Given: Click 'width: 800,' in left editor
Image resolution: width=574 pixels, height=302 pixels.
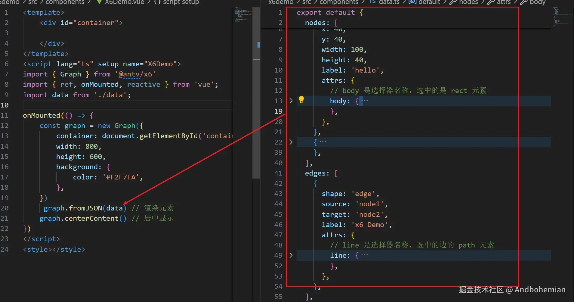Looking at the screenshot, I should pos(79,146).
